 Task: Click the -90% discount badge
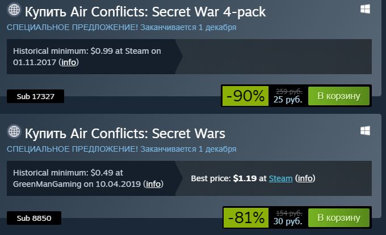coord(245,96)
